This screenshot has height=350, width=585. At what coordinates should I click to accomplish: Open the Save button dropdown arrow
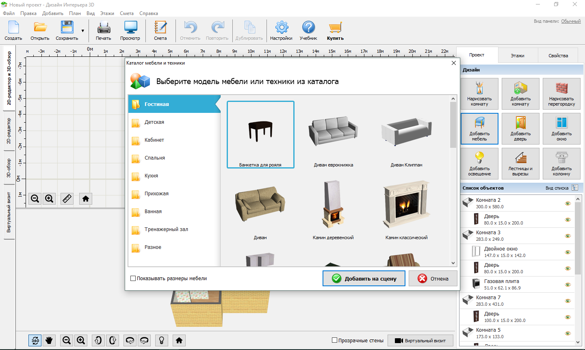click(83, 31)
